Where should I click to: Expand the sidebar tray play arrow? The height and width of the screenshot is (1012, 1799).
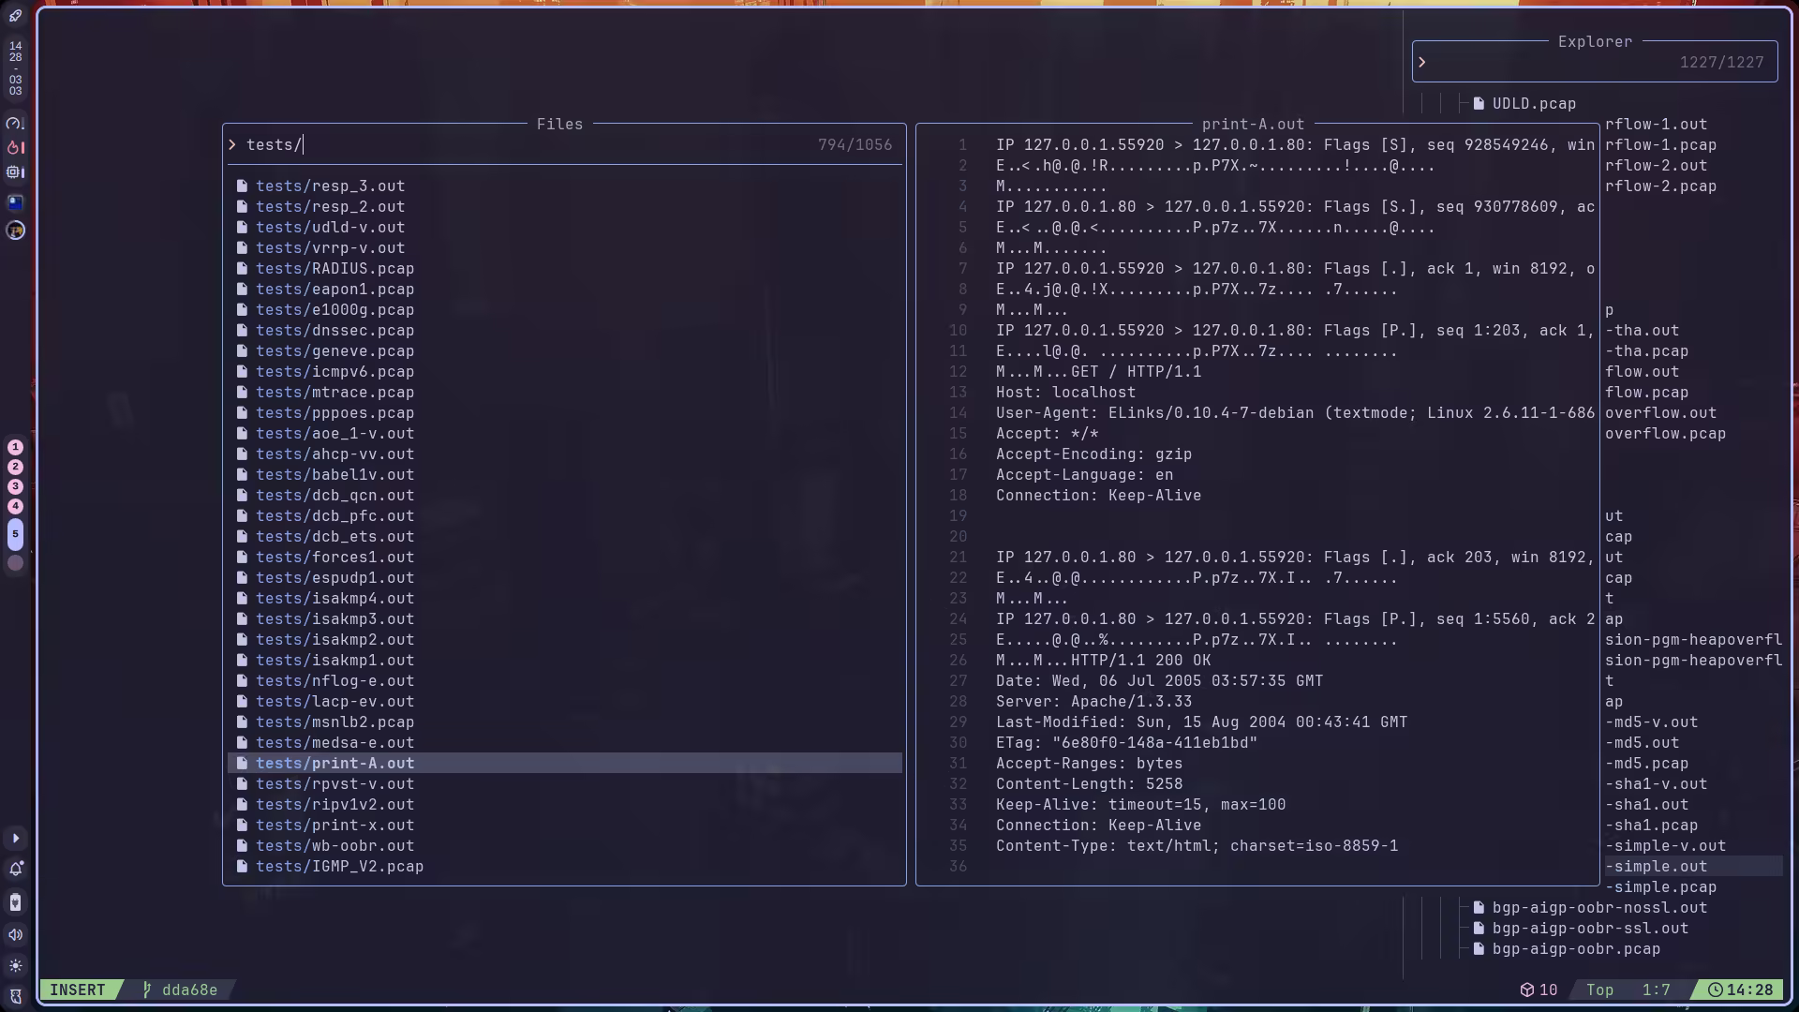pos(15,839)
